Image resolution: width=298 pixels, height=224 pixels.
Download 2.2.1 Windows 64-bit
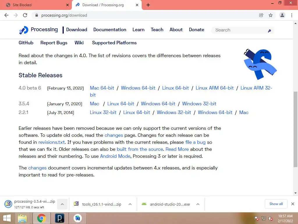pyautogui.click(x=215, y=113)
